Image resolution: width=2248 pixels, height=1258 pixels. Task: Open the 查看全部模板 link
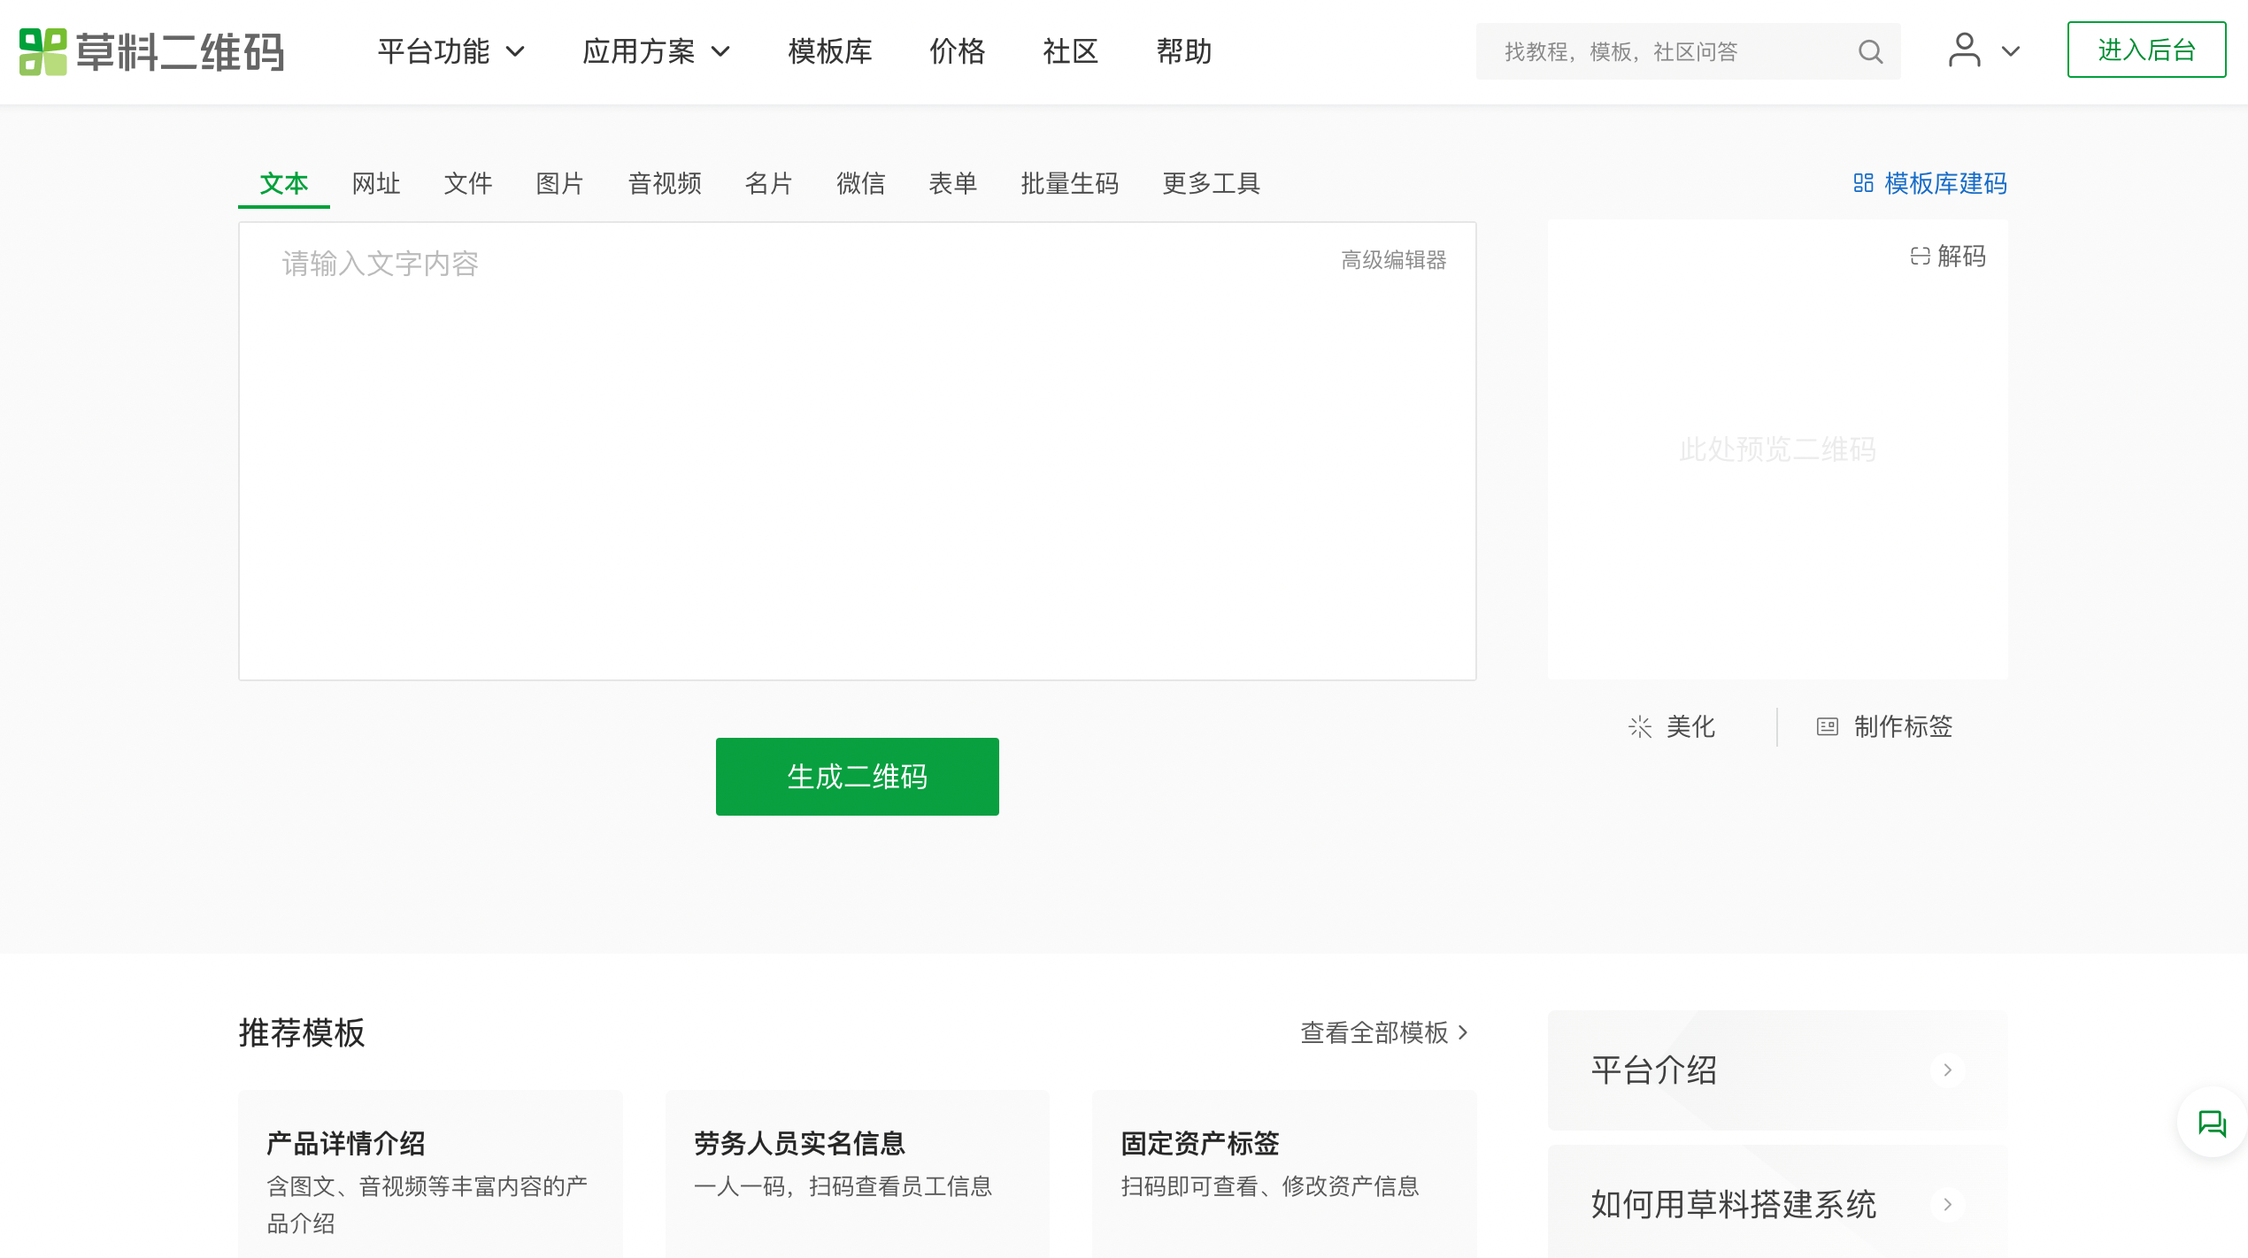coord(1383,1032)
